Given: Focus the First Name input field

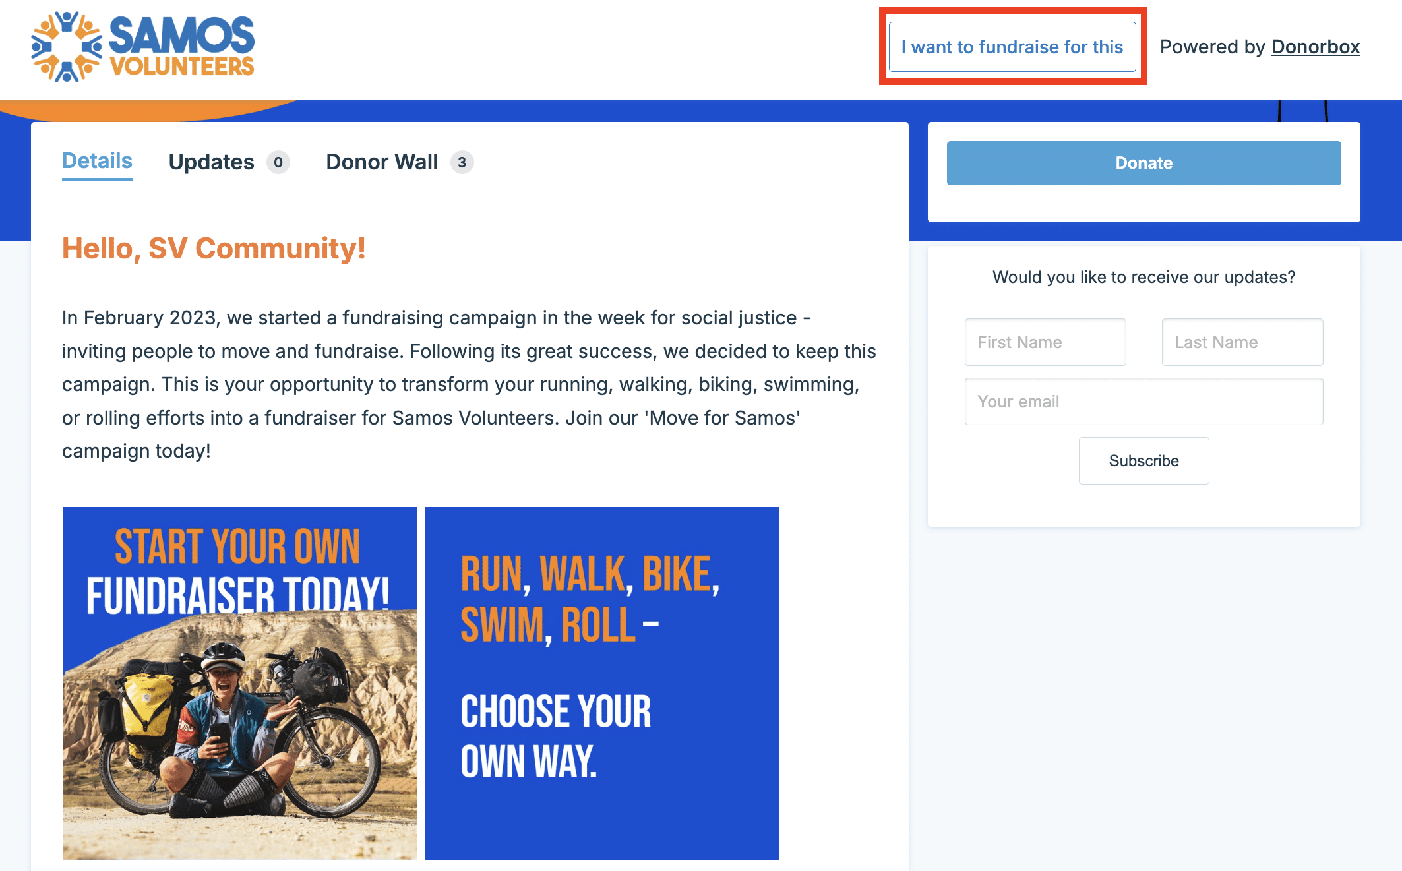Looking at the screenshot, I should pyautogui.click(x=1045, y=342).
